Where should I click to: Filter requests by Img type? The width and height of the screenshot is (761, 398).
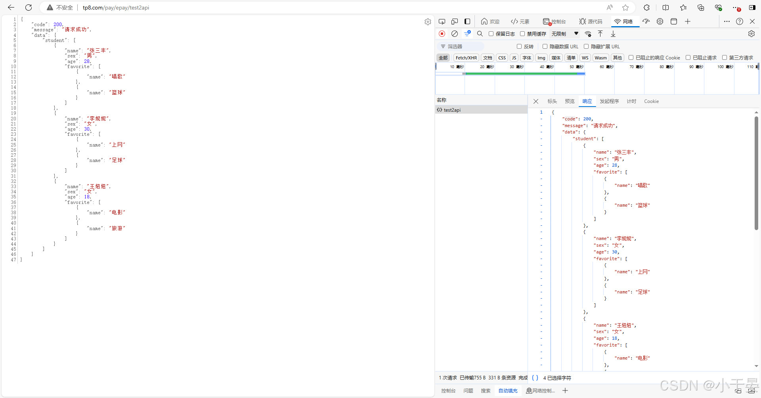(x=541, y=58)
